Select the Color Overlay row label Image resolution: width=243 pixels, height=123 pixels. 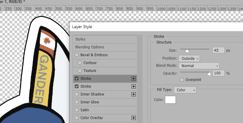click(x=92, y=118)
